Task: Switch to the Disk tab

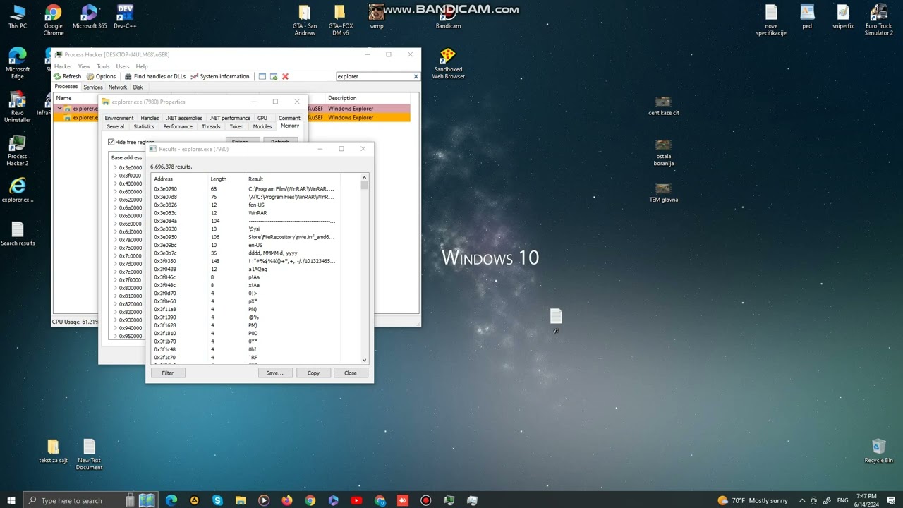Action: coord(138,87)
